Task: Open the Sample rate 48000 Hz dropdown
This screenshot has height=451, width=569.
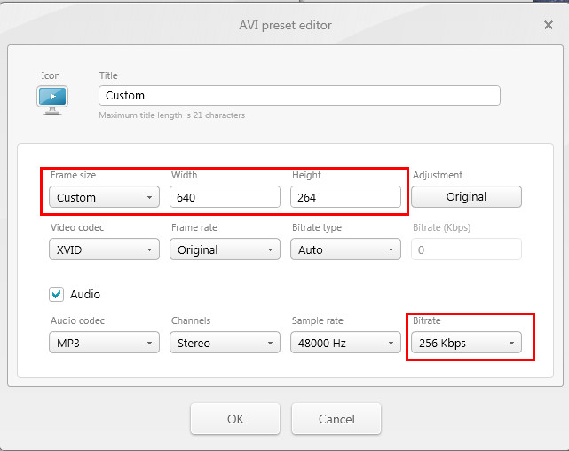Action: 345,343
